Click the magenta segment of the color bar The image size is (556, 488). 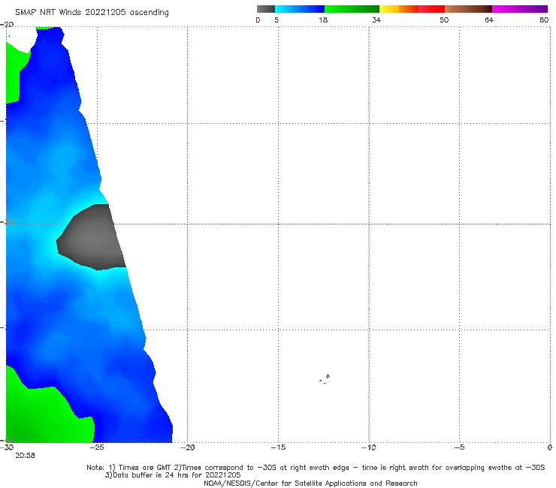click(520, 9)
